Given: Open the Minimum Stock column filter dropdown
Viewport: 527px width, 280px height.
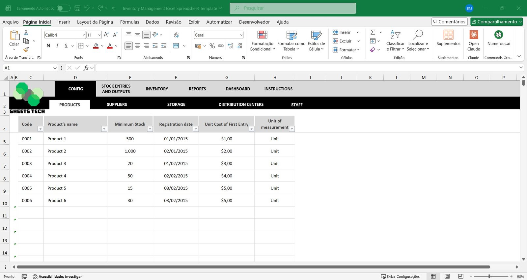Looking at the screenshot, I should pos(150,129).
